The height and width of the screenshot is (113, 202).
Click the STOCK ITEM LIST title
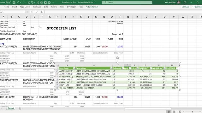(62, 28)
